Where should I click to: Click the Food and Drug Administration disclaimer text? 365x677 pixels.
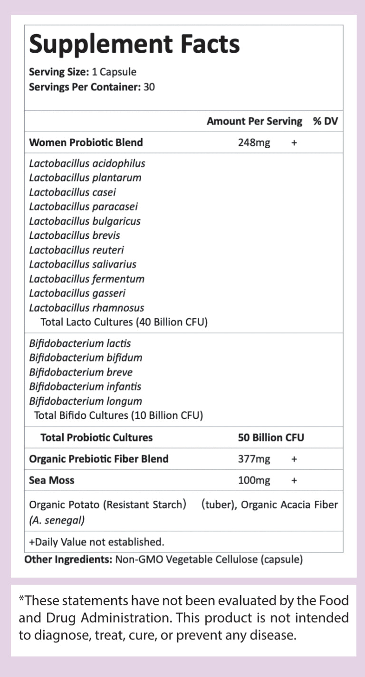(183, 618)
